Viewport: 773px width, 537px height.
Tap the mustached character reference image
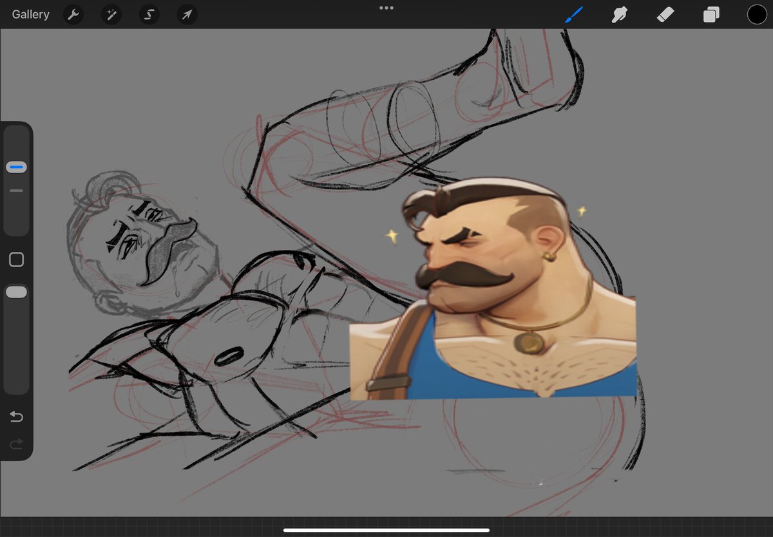(493, 290)
